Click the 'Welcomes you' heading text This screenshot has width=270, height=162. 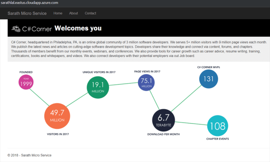[78, 28]
